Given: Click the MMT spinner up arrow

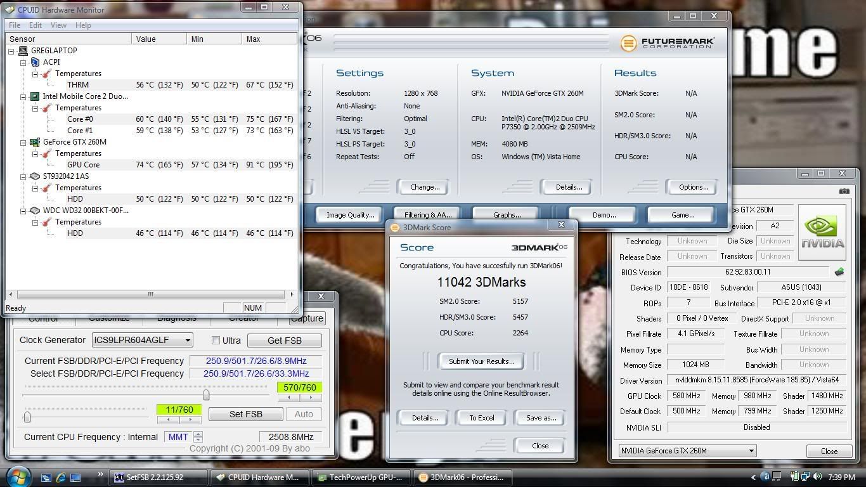Looking at the screenshot, I should [x=198, y=434].
